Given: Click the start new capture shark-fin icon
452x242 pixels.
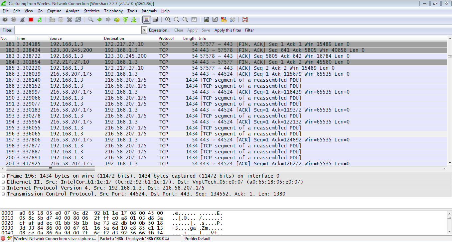Looking at the screenshot, I should tap(22, 20).
